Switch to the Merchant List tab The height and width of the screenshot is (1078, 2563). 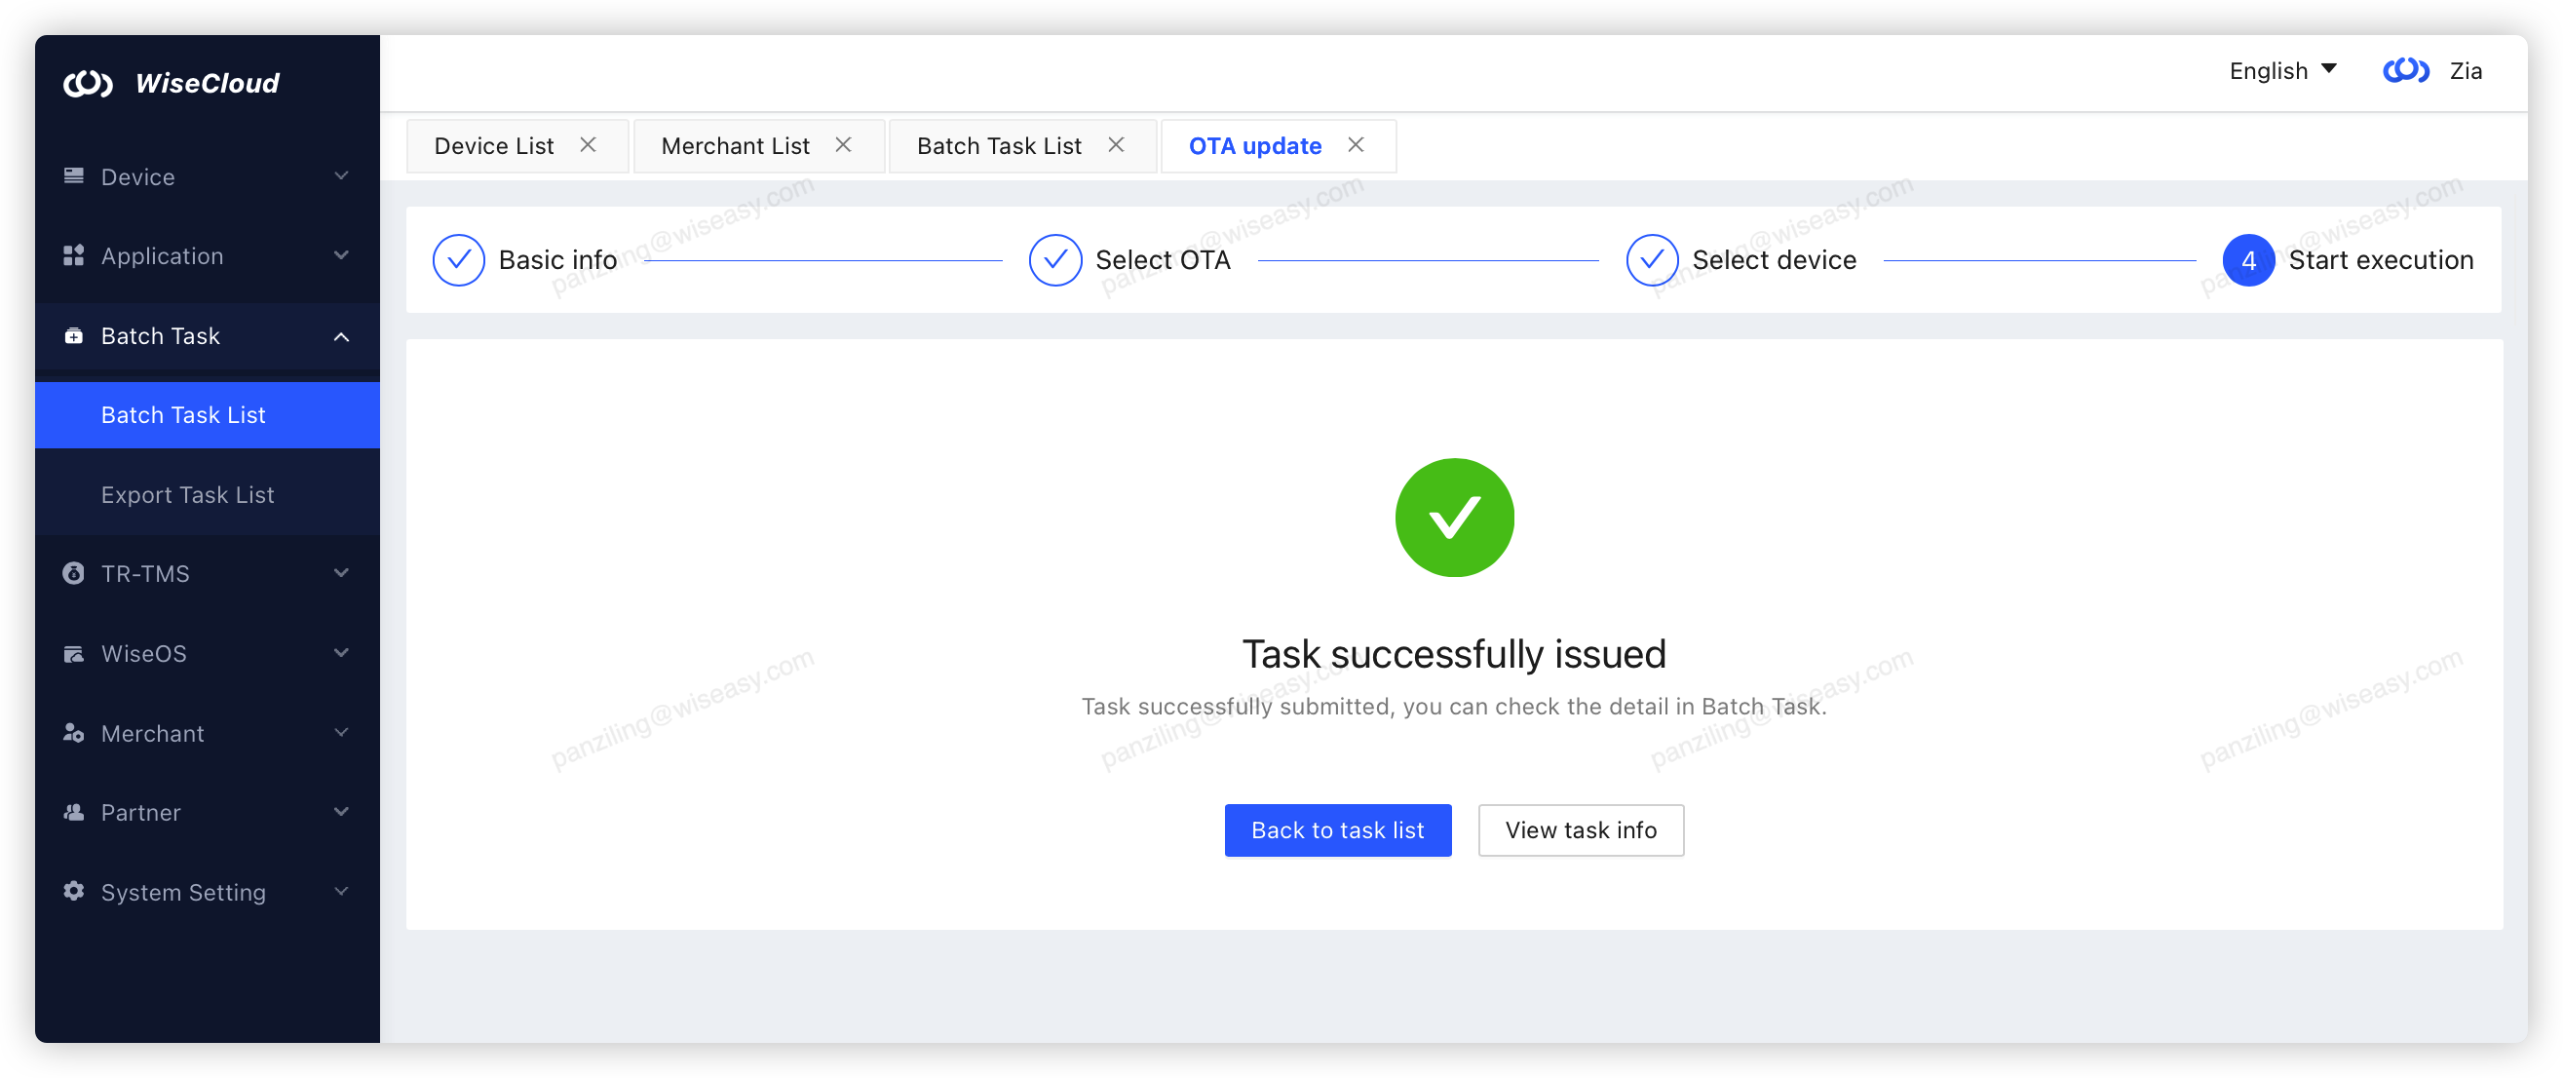(x=735, y=146)
